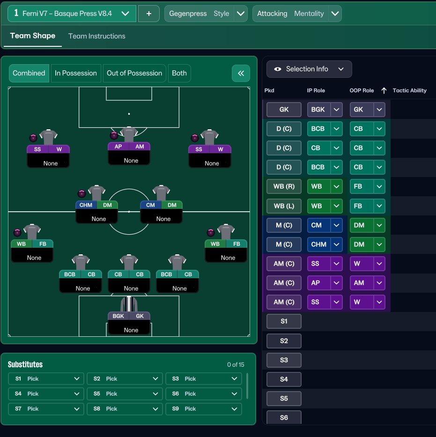Image resolution: width=436 pixels, height=437 pixels.
Task: Open the CHM in-possession role dropdown
Action: tap(325, 244)
